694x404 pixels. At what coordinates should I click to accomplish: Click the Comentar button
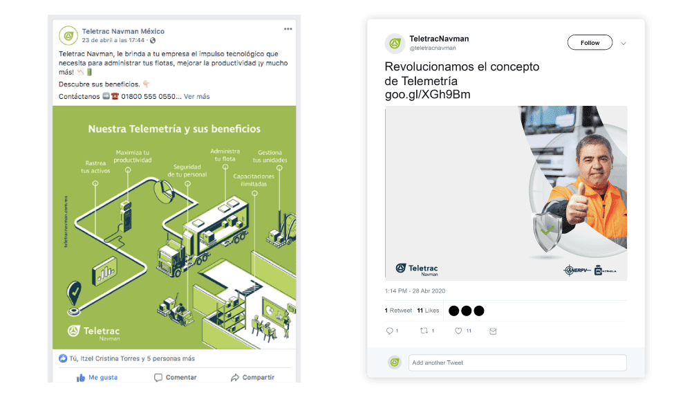[176, 378]
